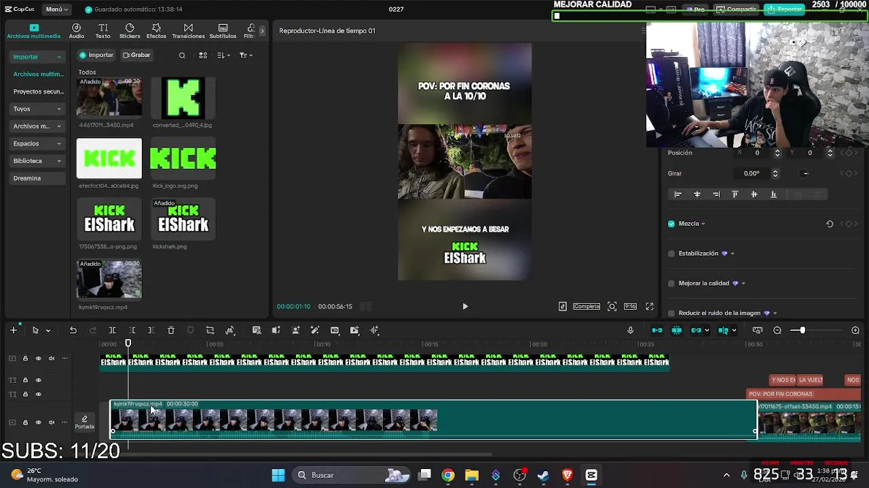The image size is (869, 488).
Task: Click the Portada cover button
Action: (84, 422)
